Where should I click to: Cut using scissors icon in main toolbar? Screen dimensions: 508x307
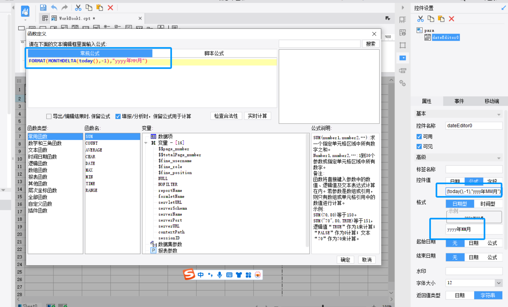78,7
